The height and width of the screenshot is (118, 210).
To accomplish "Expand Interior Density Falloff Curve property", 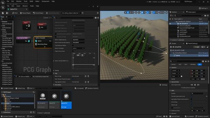I will (54, 61).
